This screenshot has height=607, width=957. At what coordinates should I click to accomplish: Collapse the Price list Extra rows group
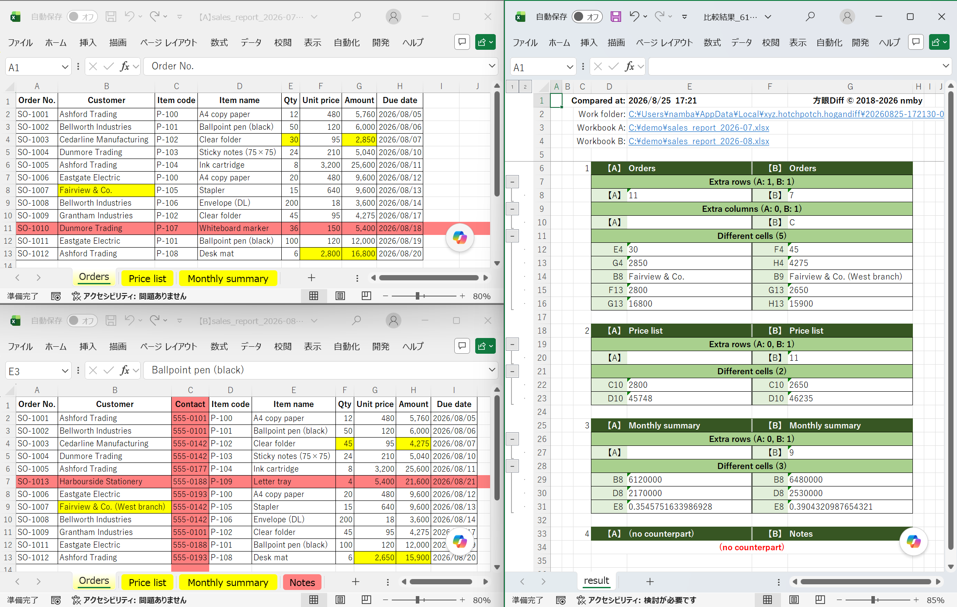(512, 344)
